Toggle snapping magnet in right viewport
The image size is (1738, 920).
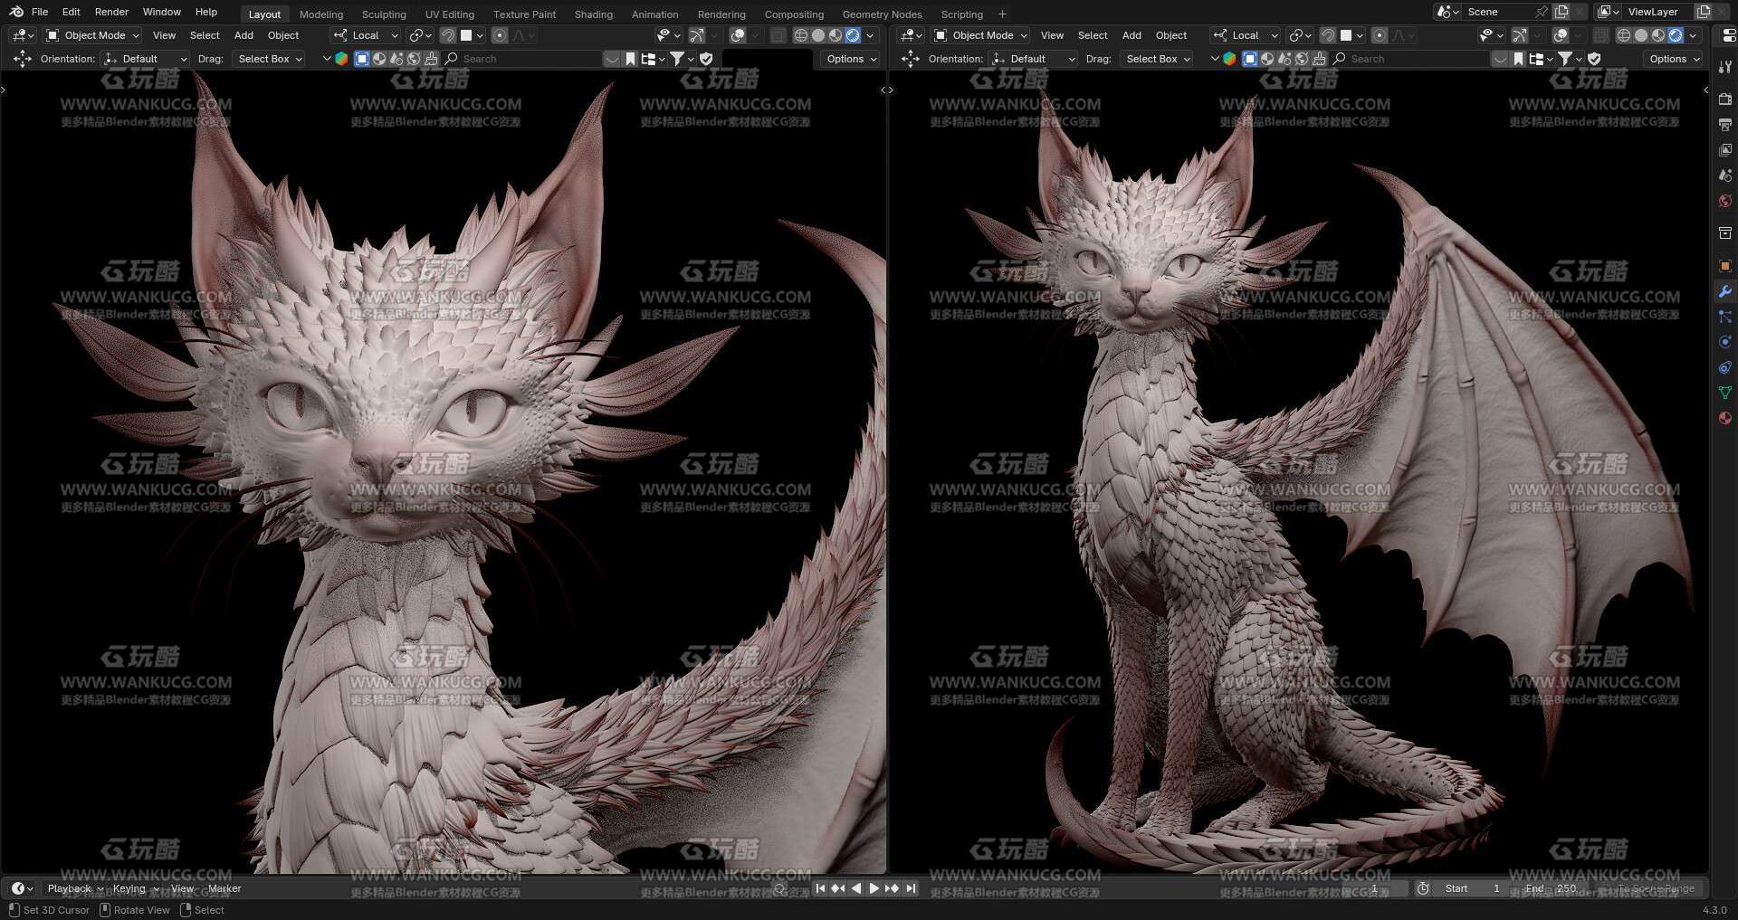click(1327, 35)
